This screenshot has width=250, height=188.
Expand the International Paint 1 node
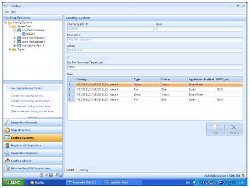pos(14,45)
